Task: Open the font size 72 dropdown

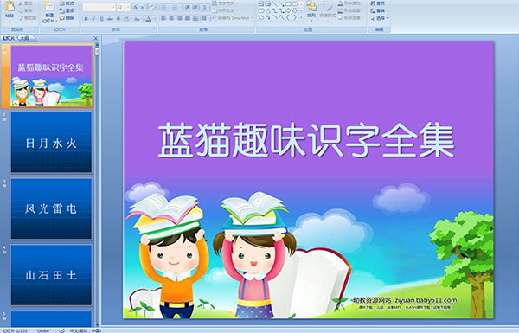Action: pos(128,7)
